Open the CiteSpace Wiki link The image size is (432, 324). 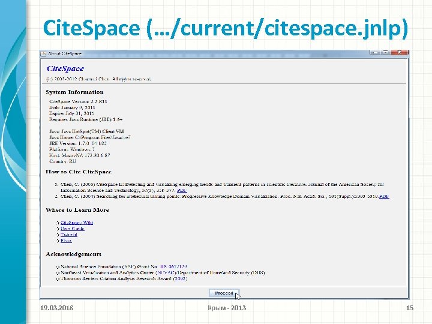77,223
